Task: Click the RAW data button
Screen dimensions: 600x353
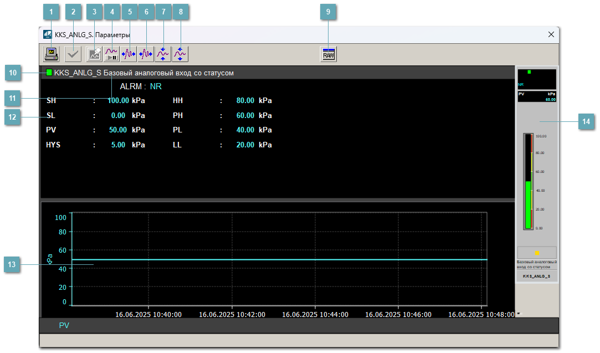Action: (x=329, y=54)
